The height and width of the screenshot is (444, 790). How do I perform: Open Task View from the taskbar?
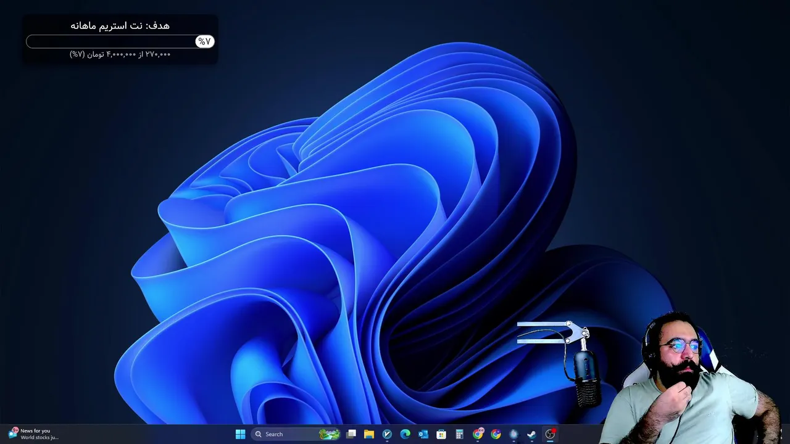[351, 434]
